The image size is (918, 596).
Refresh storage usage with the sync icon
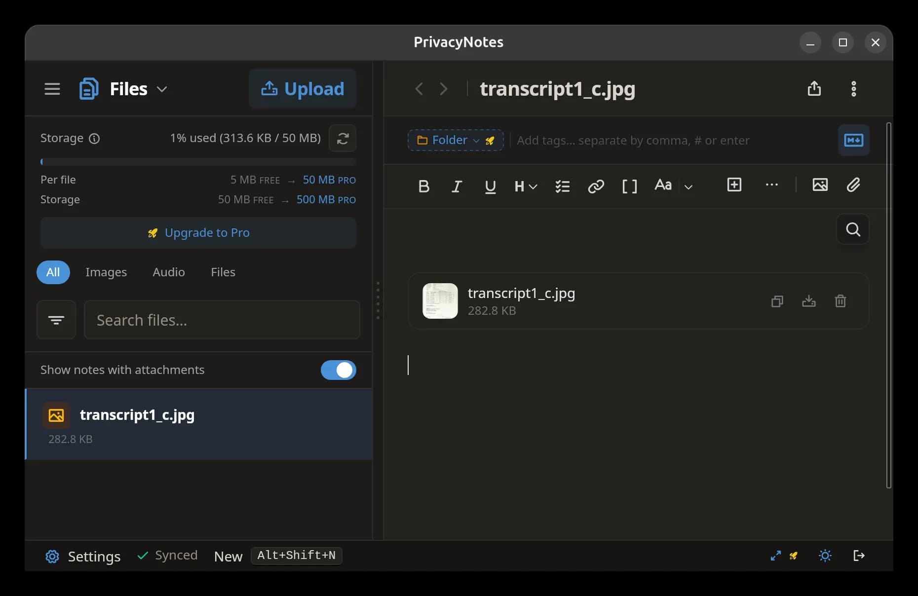click(343, 138)
